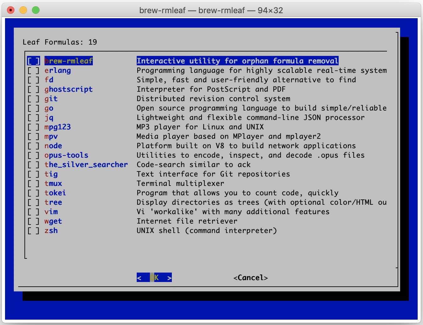This screenshot has height=325, width=423.
Task: Click the tmux formula name
Action: click(53, 183)
